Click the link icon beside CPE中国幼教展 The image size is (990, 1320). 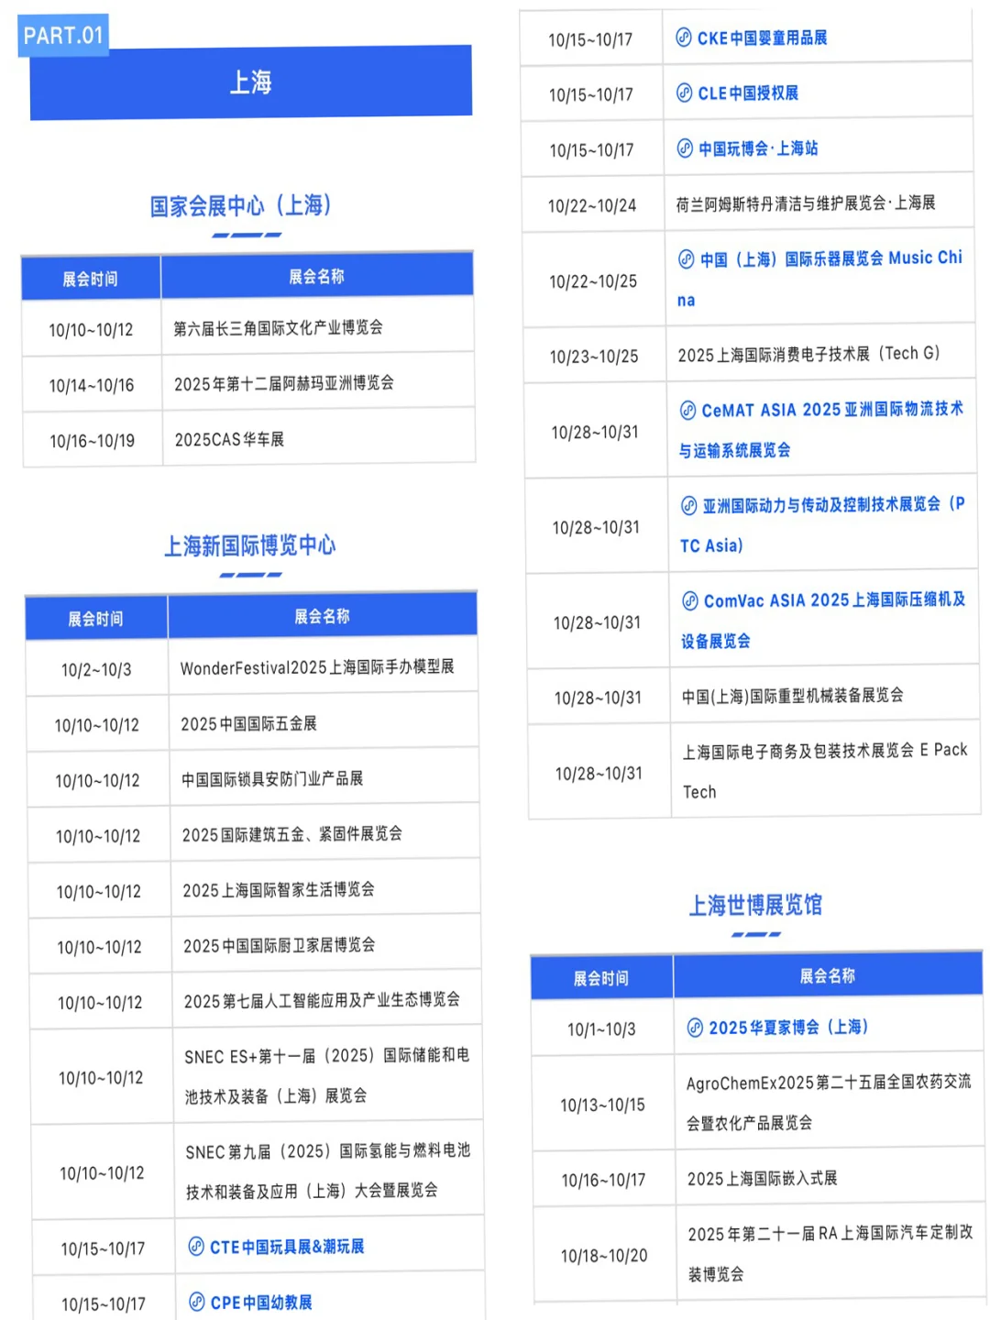coord(196,1301)
